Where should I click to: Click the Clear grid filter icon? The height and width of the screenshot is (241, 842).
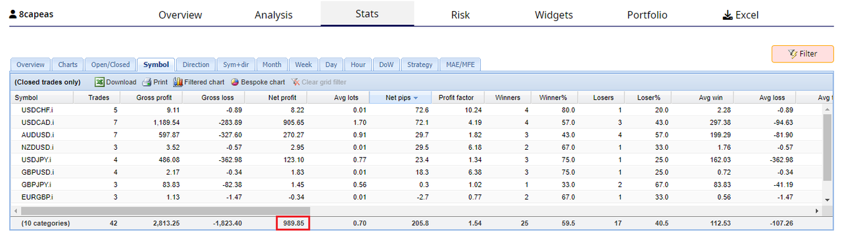[x=296, y=82]
